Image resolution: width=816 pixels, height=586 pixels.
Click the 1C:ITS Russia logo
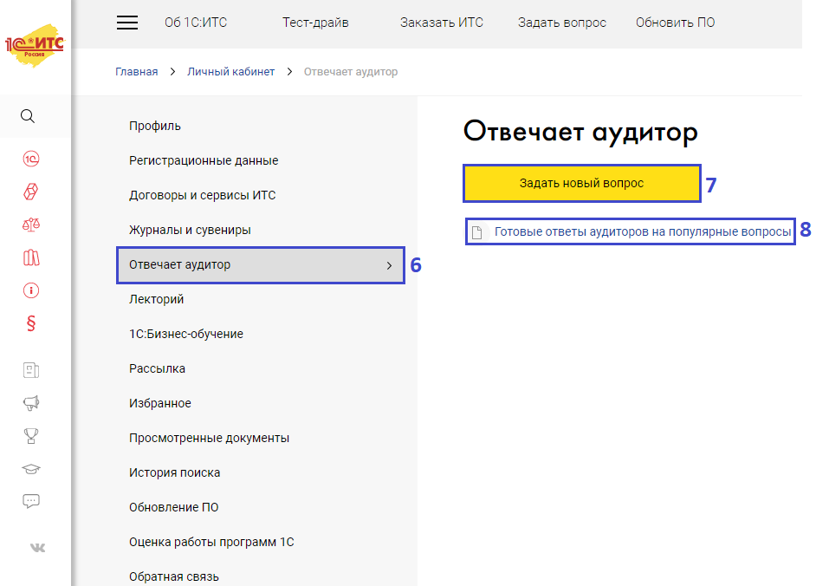pos(35,44)
